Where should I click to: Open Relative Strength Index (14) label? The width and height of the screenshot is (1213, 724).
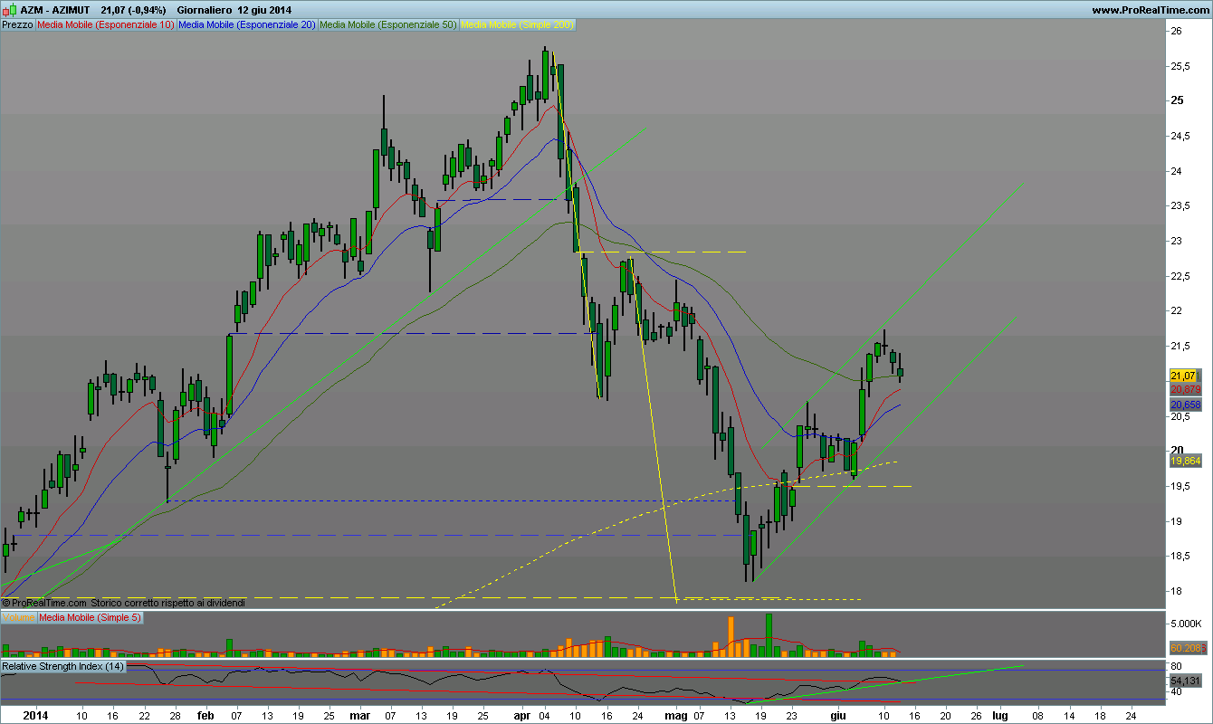pyautogui.click(x=63, y=667)
